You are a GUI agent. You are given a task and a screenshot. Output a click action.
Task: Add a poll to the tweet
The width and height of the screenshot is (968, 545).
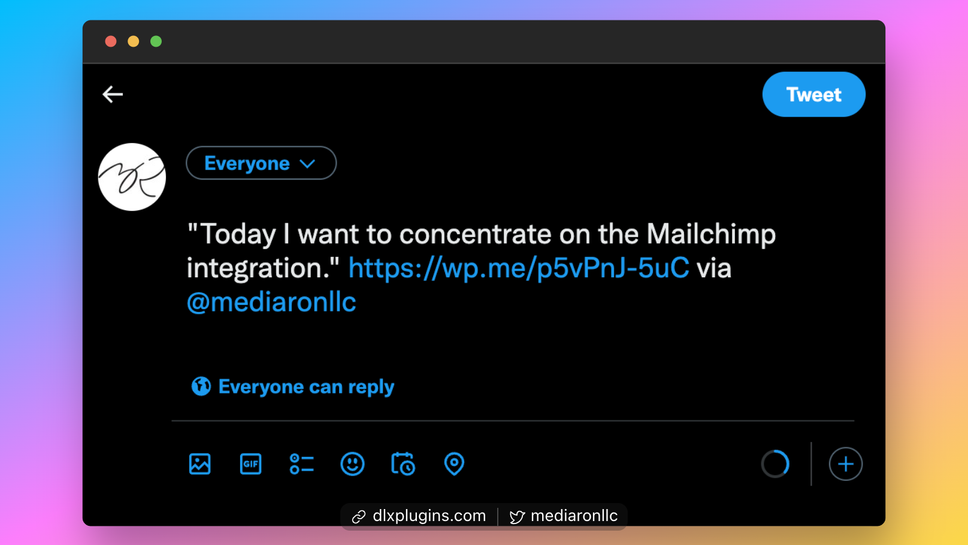(301, 464)
